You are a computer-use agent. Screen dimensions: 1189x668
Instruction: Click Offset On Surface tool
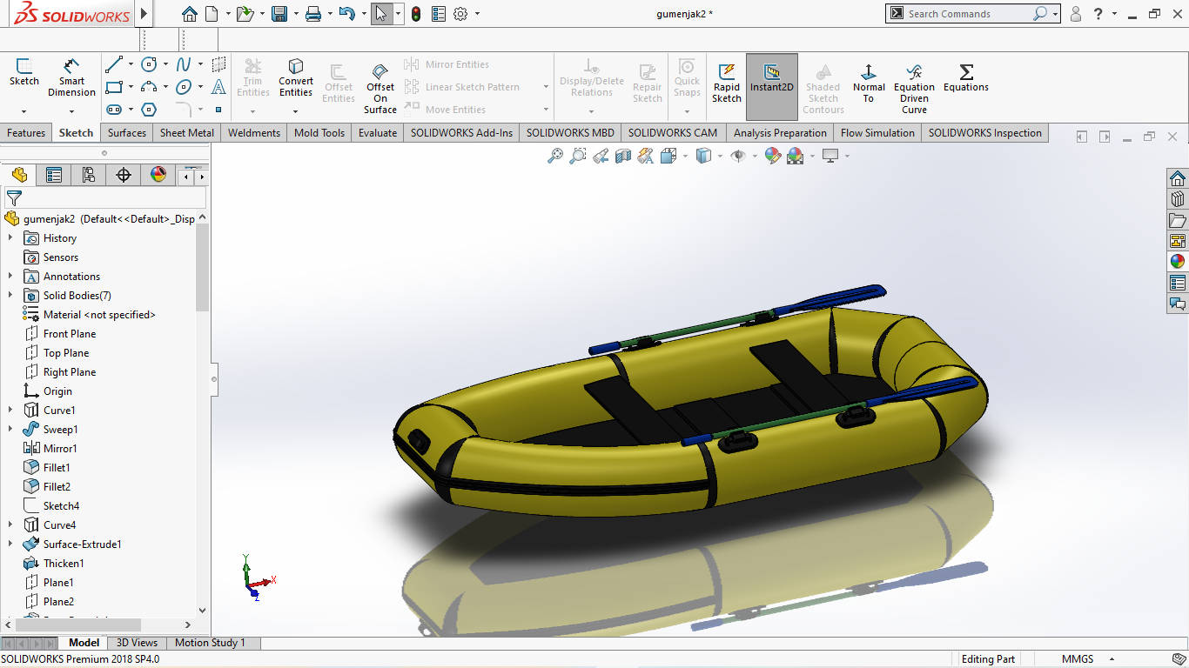tap(380, 88)
